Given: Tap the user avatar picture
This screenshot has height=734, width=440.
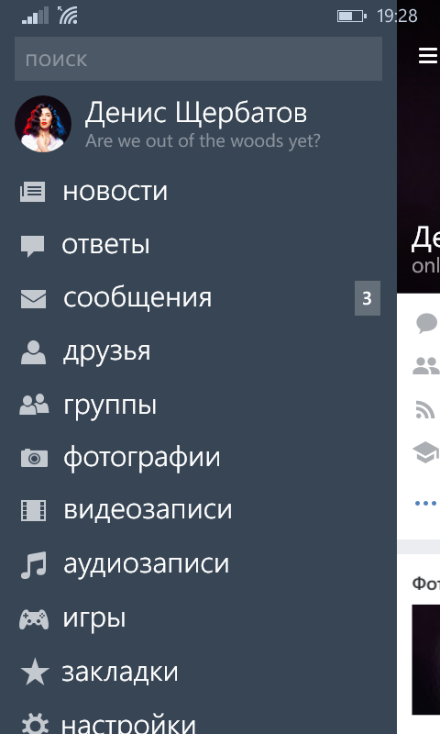Looking at the screenshot, I should click(43, 124).
